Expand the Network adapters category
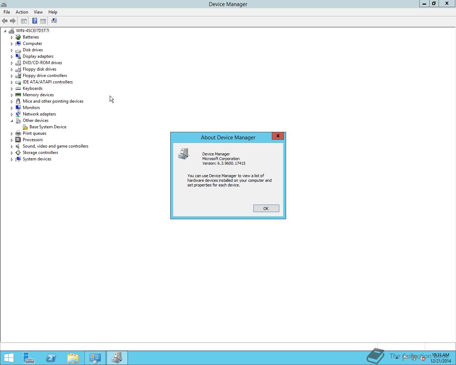 coord(12,114)
